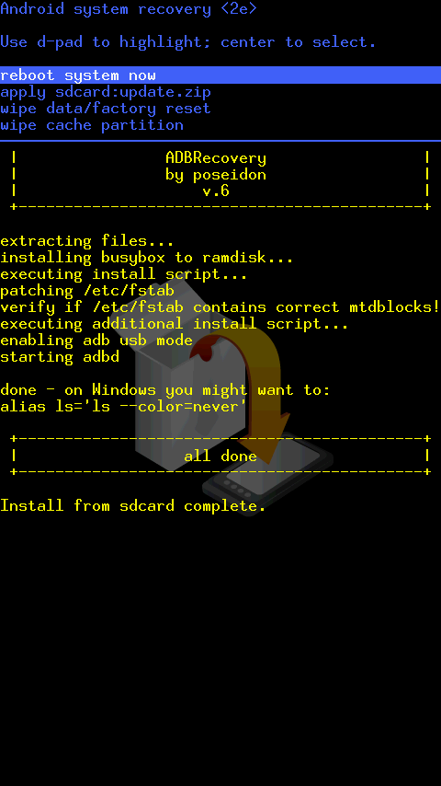Click 'Install from sdcard complete.' message
The height and width of the screenshot is (786, 441).
[x=132, y=506]
